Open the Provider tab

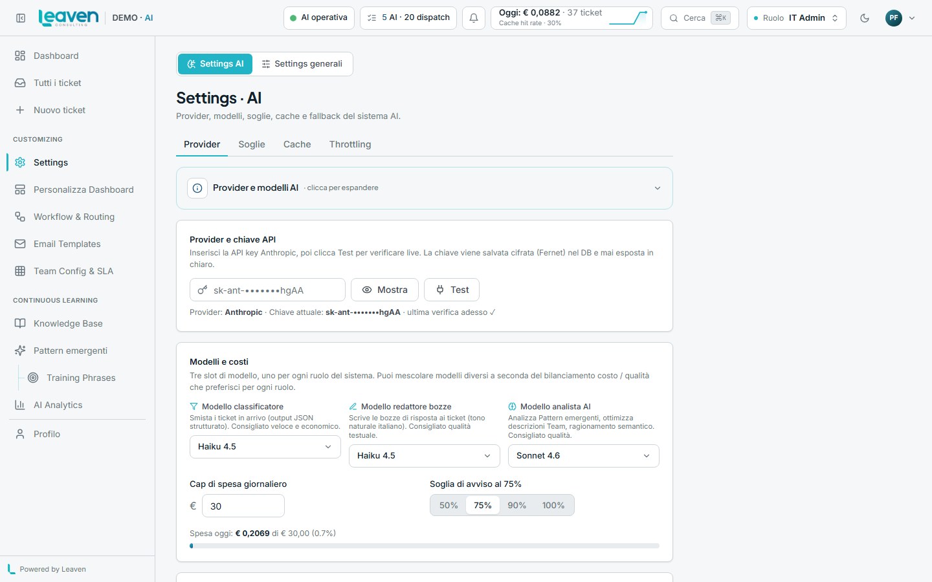pyautogui.click(x=202, y=144)
